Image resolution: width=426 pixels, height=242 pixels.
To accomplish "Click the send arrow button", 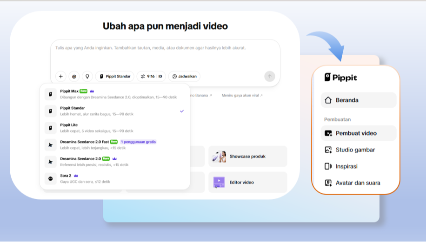I will coord(270,77).
